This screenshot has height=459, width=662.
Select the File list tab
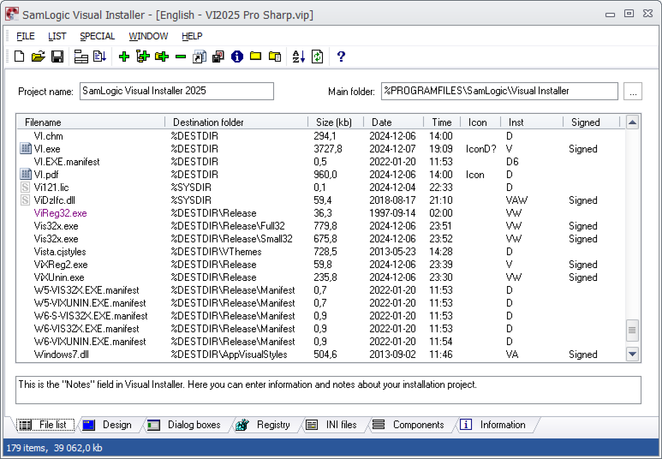(45, 425)
